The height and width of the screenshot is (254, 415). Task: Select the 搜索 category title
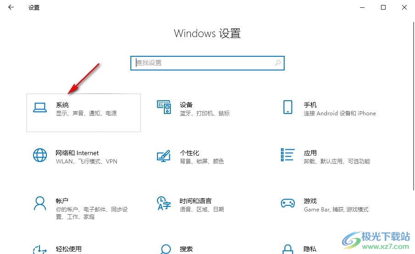tap(186, 249)
